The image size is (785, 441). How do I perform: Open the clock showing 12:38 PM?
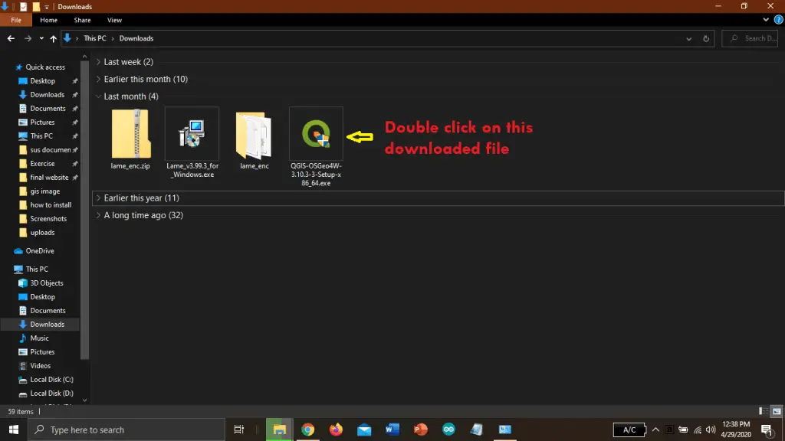[736, 430]
